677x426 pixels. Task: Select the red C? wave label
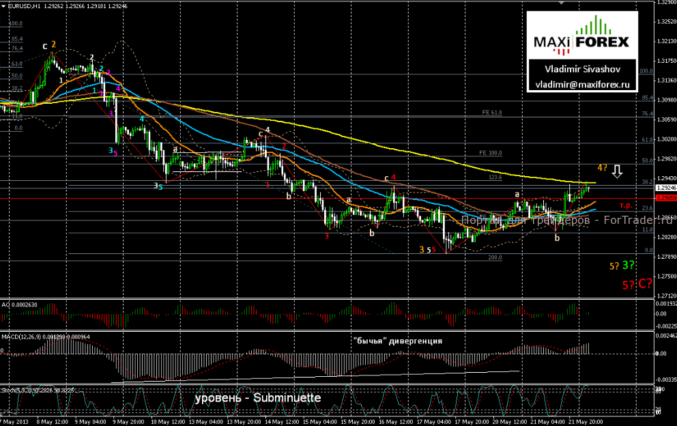tap(645, 283)
